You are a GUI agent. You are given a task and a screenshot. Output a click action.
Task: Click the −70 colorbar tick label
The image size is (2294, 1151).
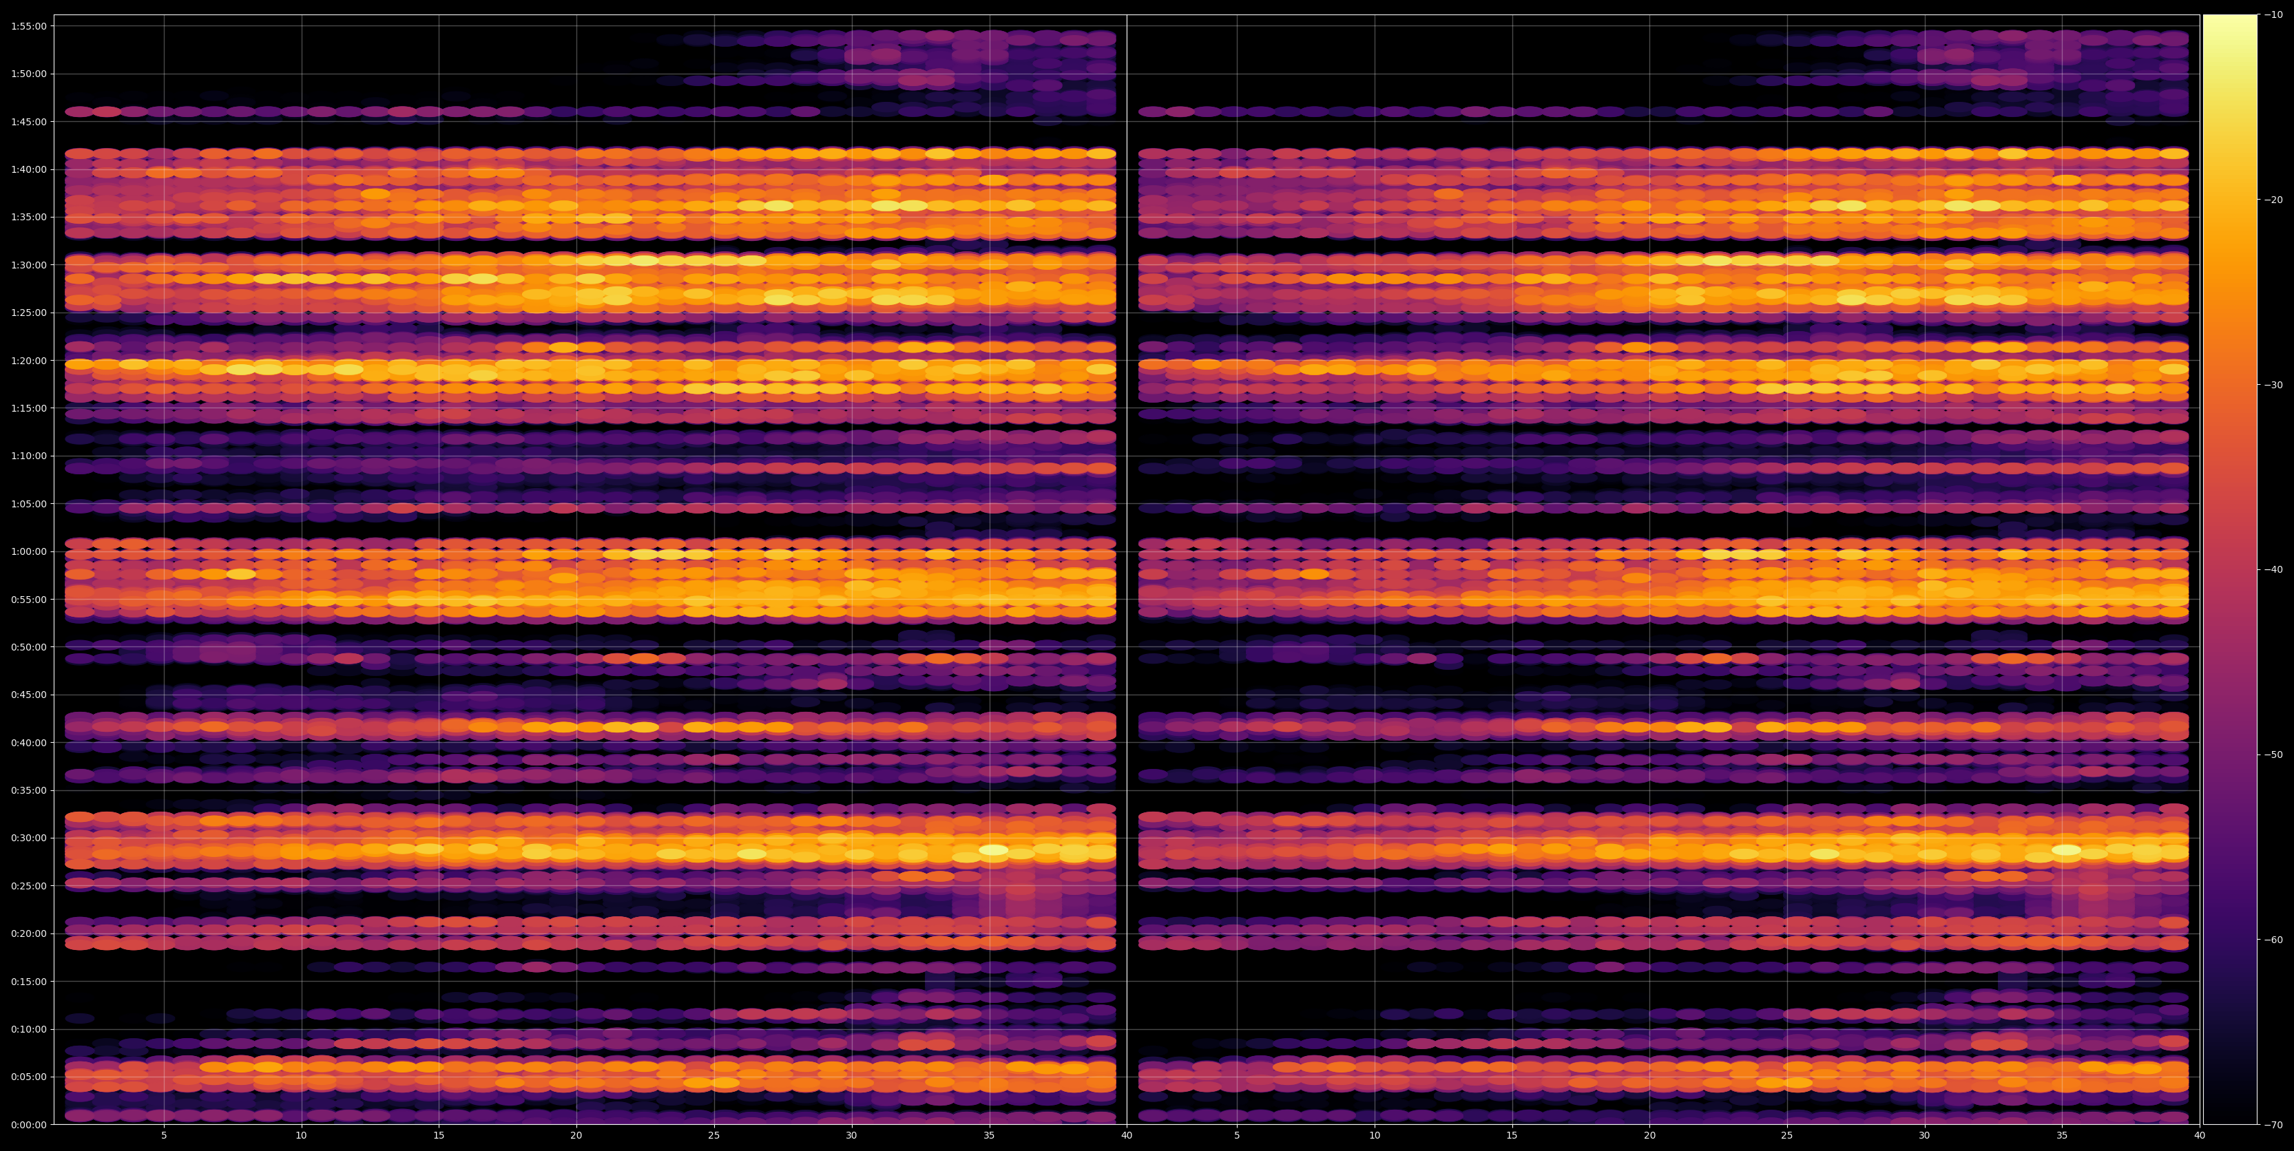(2273, 1125)
